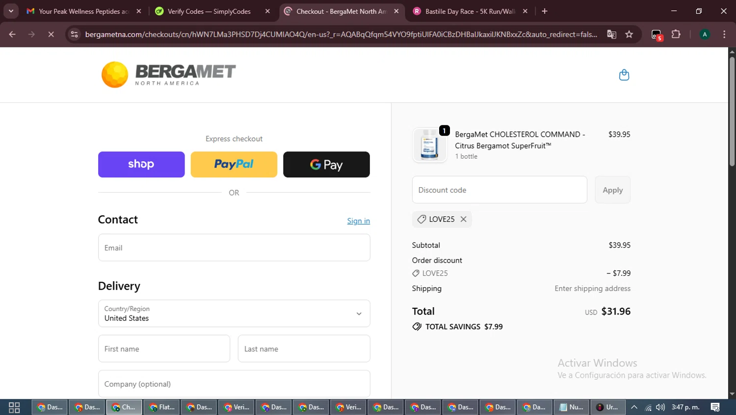Click the taskbar clock 3:47 p. m.
The height and width of the screenshot is (415, 736).
pyautogui.click(x=685, y=407)
